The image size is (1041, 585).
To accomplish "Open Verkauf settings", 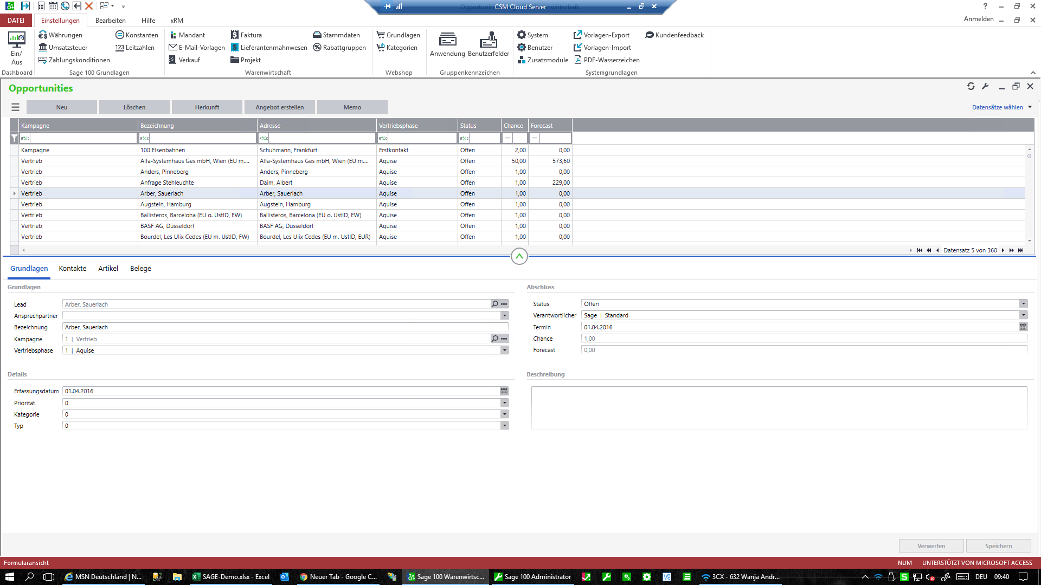I will 184,60.
